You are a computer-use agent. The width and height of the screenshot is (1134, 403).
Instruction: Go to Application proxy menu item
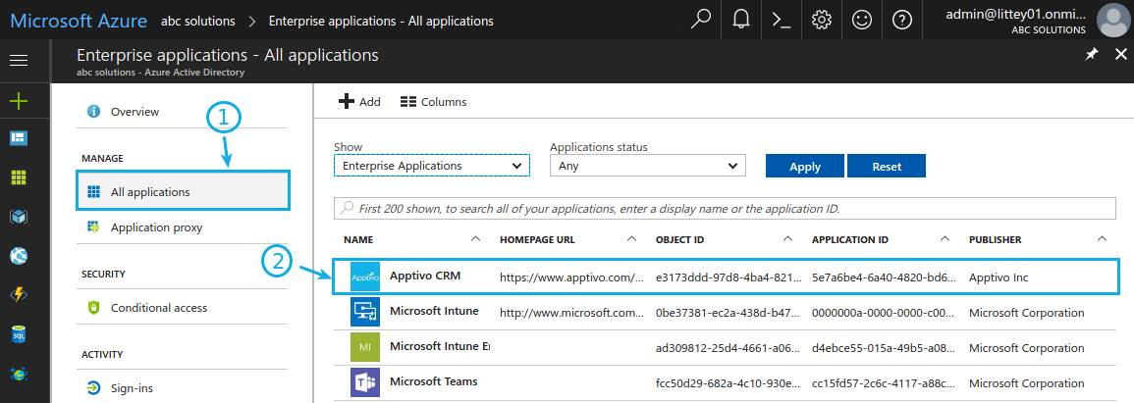point(156,227)
